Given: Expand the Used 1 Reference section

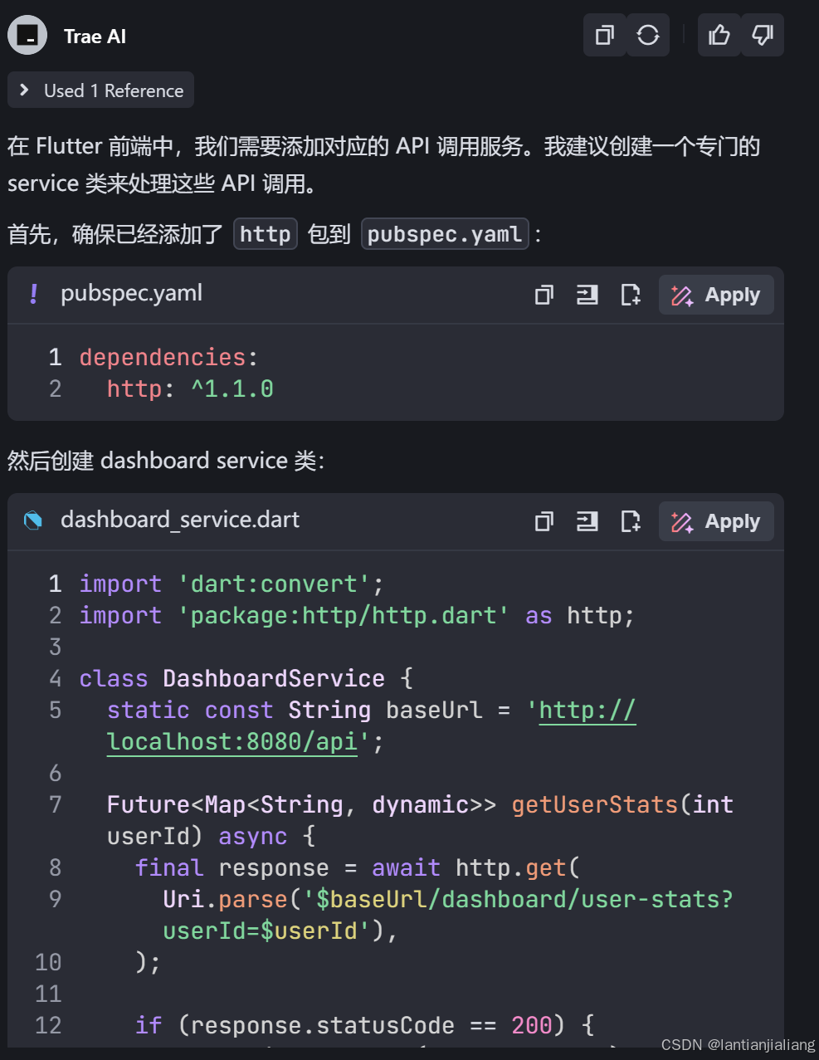Looking at the screenshot, I should click(x=100, y=90).
